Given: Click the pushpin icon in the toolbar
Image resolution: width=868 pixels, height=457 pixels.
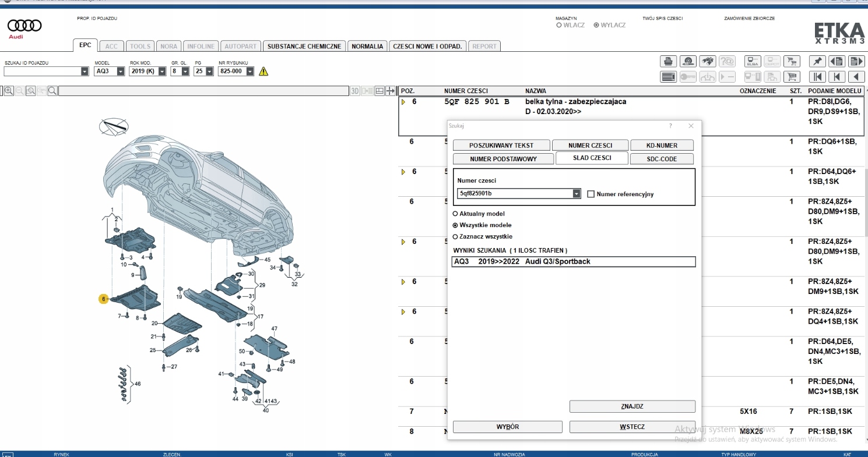Looking at the screenshot, I should pos(817,61).
